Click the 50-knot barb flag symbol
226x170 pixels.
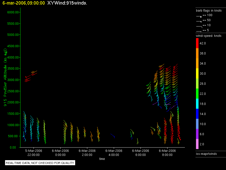[199, 21]
